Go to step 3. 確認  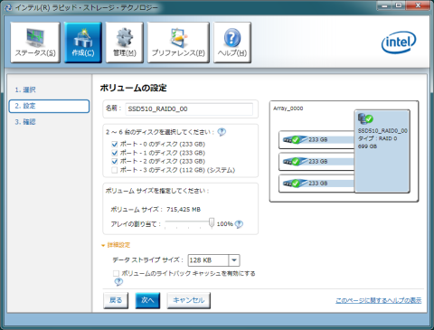point(25,122)
